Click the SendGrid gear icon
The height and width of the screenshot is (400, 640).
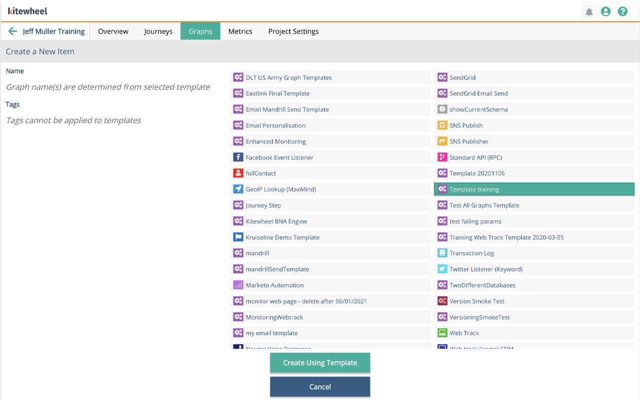(x=442, y=77)
